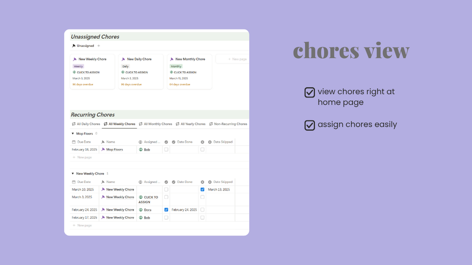Click Date Skipped header in New Weekly Chore table

click(220, 182)
